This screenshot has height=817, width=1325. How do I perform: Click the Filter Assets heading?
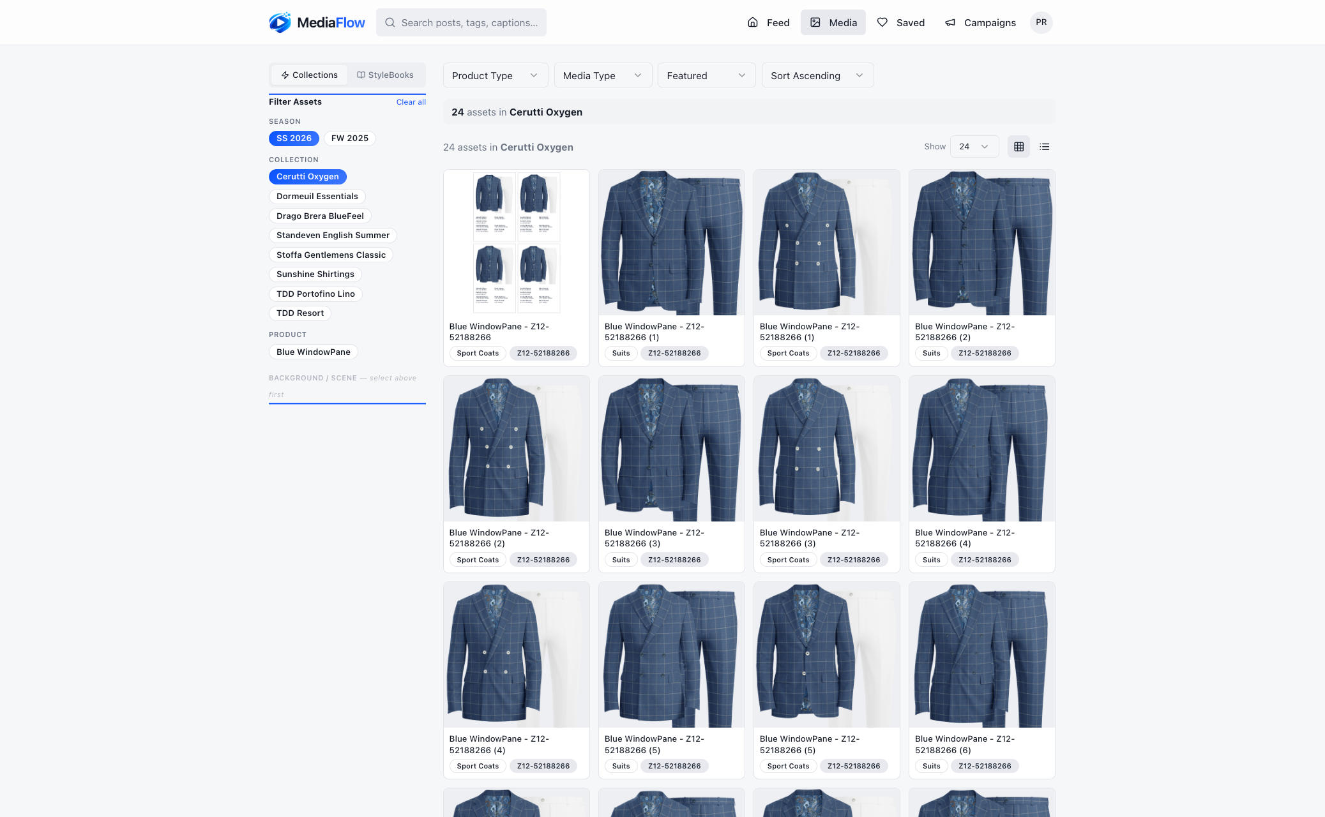coord(295,102)
